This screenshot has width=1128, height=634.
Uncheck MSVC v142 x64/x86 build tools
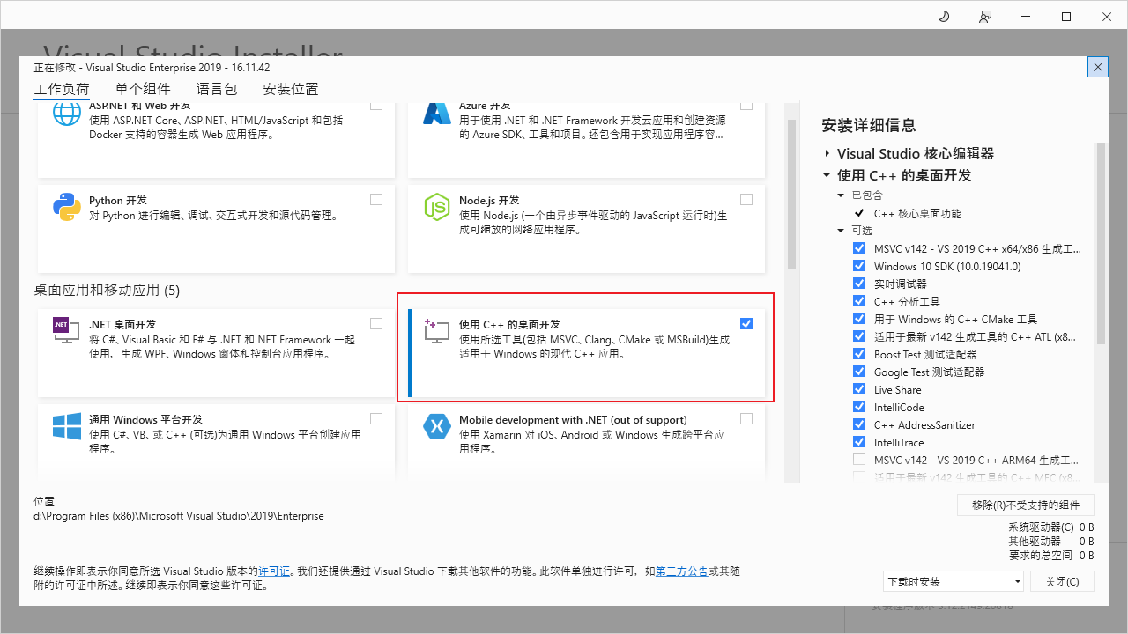coord(859,248)
